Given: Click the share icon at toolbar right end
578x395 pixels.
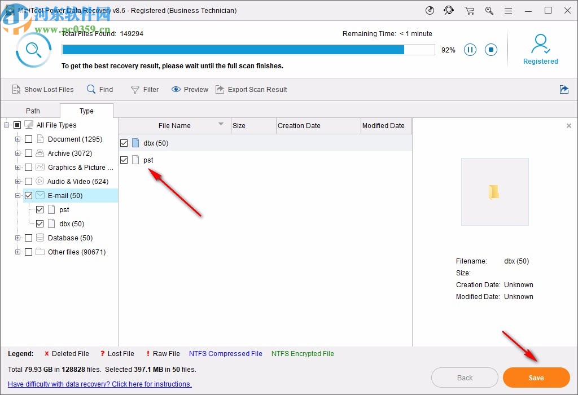Looking at the screenshot, I should (564, 89).
